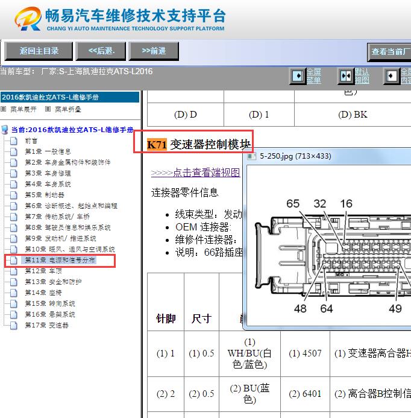Click the >>前进 forward button

coord(154,51)
